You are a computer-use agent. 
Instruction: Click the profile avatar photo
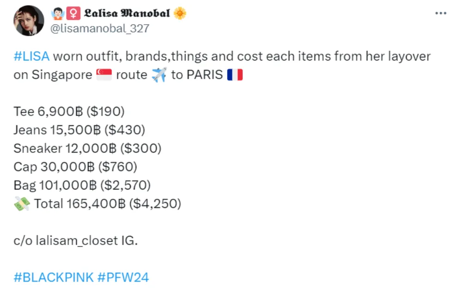point(29,21)
